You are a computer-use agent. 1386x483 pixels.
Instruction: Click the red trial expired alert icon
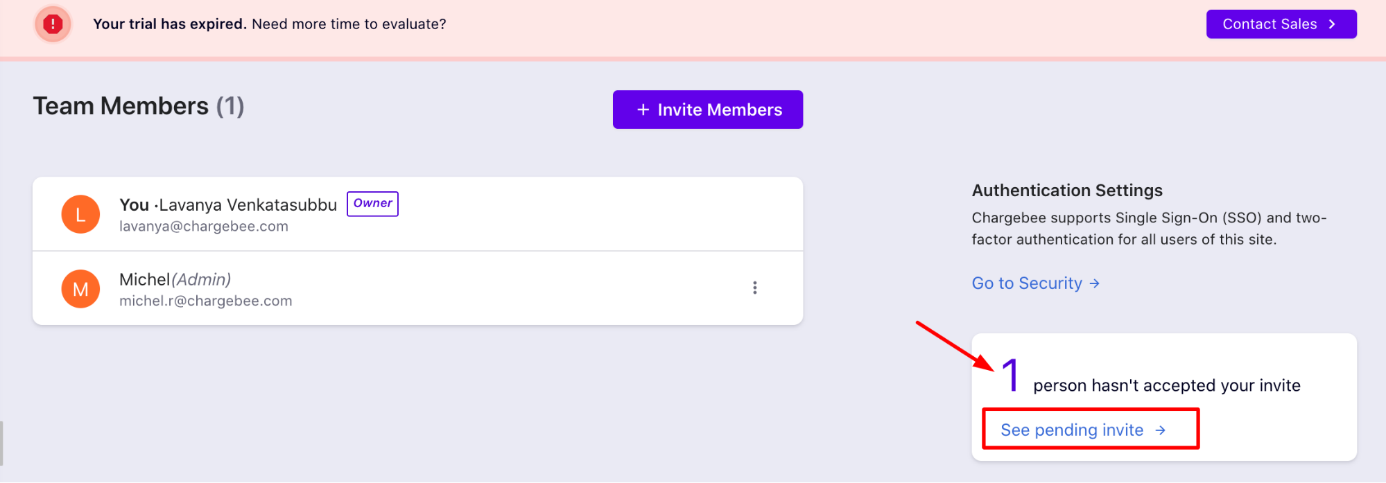click(x=53, y=24)
